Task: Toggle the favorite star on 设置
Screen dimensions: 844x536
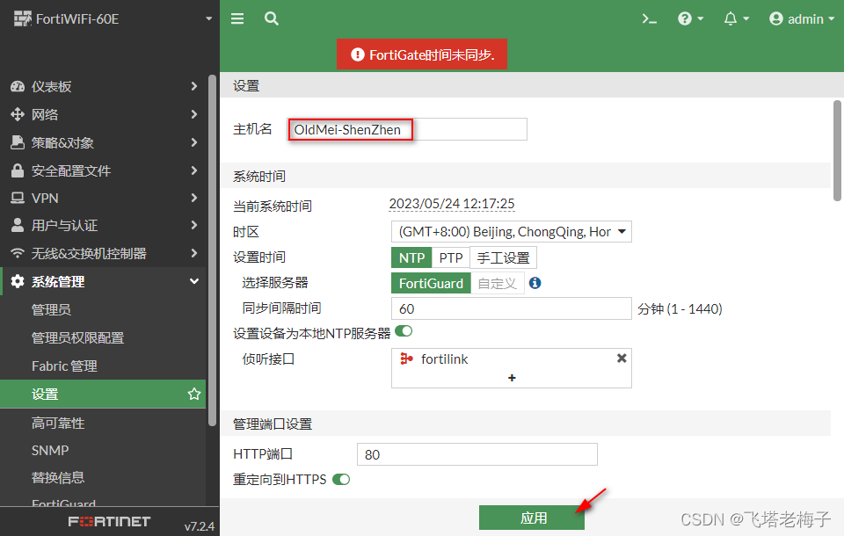Action: [x=193, y=394]
